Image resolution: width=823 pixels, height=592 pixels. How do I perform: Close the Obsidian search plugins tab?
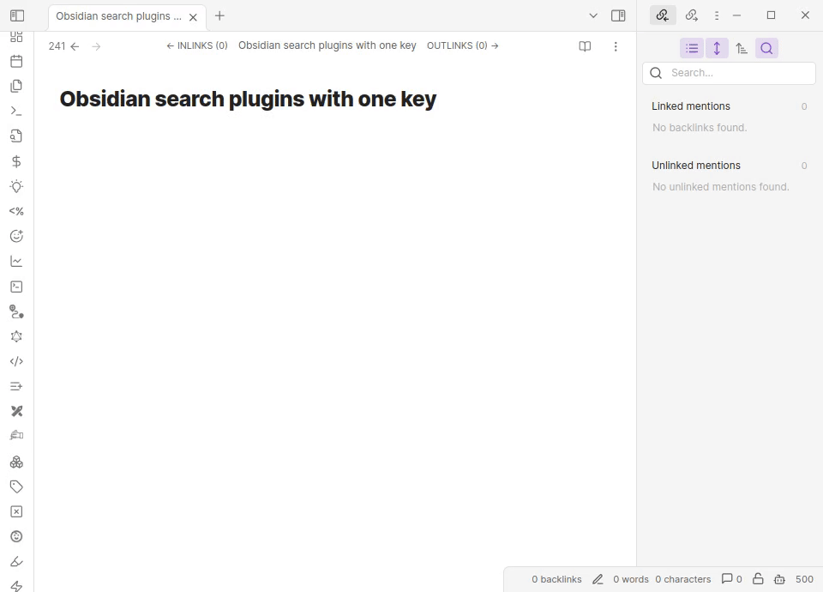[x=193, y=17]
